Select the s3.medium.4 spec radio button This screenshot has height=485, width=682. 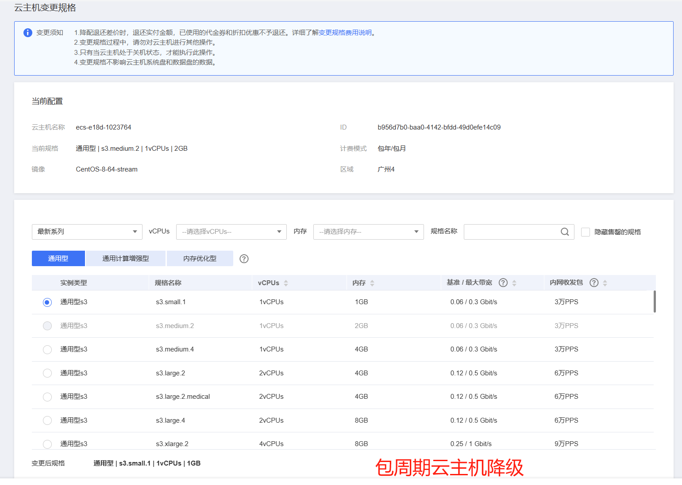click(x=47, y=350)
